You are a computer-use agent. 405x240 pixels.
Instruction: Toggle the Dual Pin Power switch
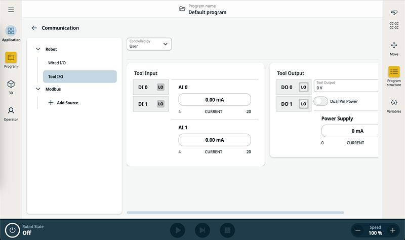[x=321, y=101]
